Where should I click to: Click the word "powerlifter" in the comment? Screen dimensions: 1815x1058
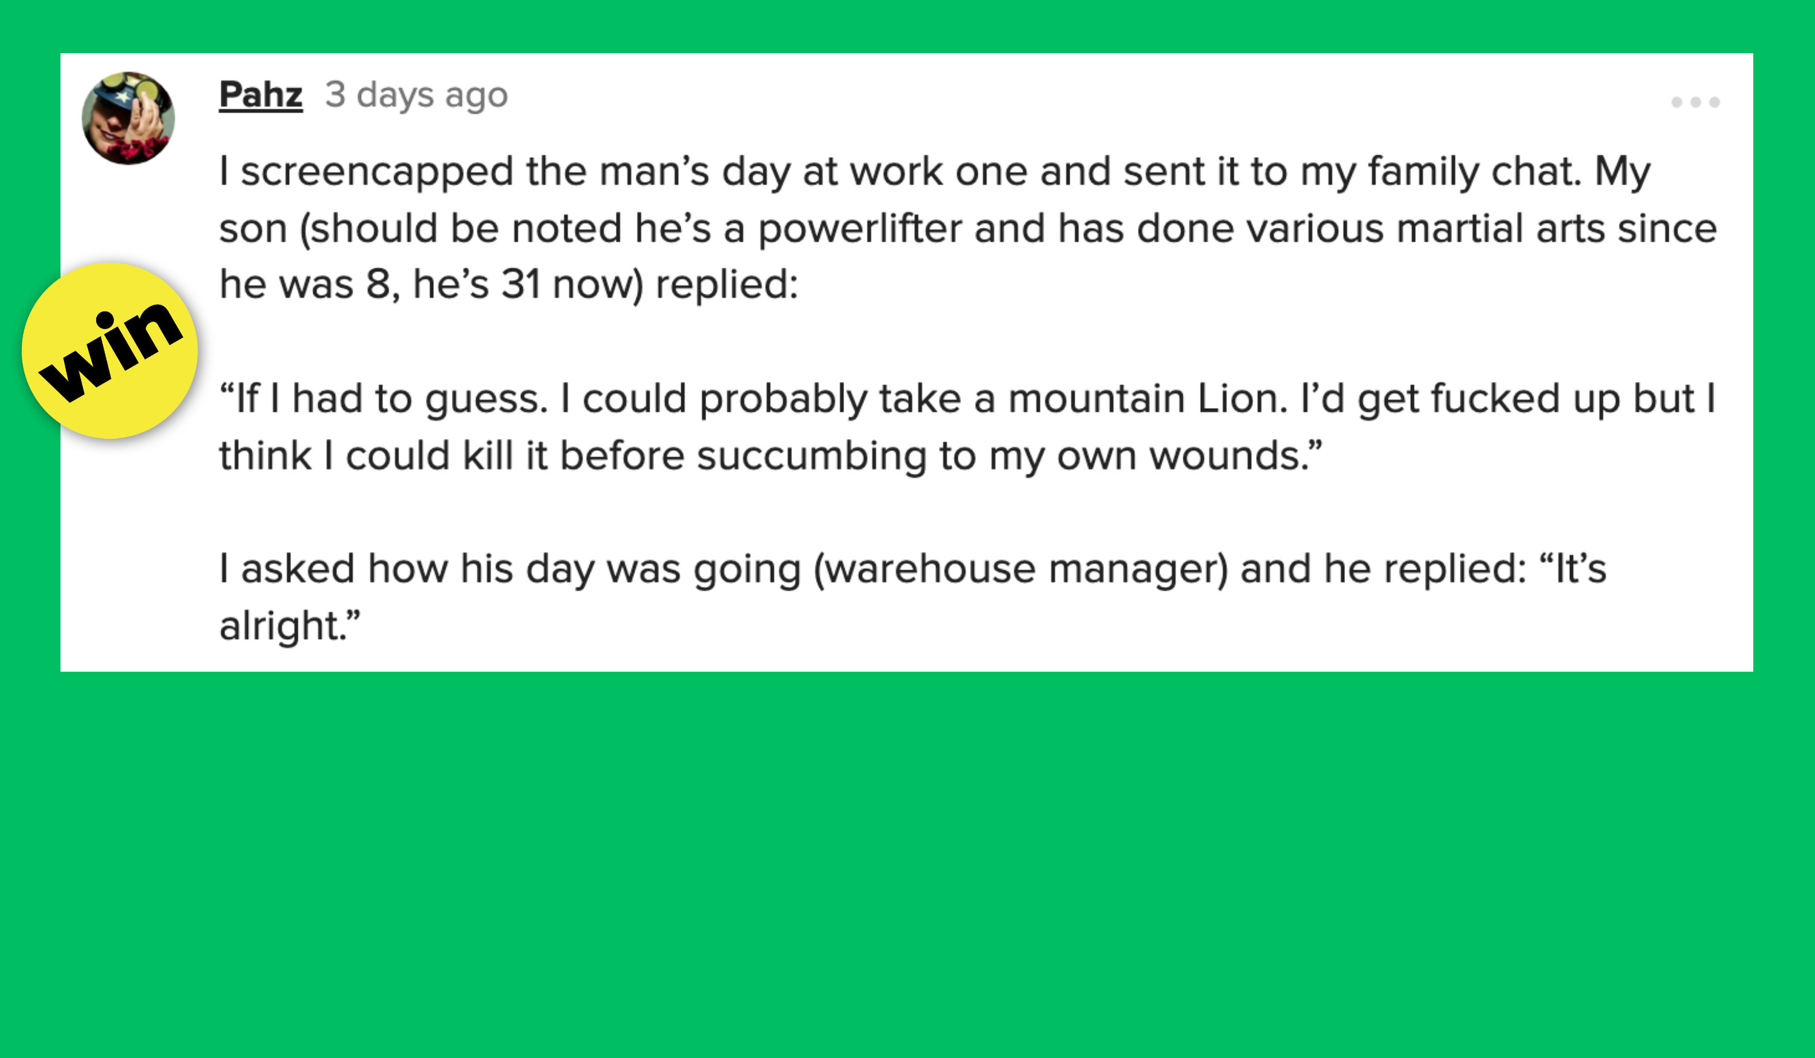[x=859, y=228]
